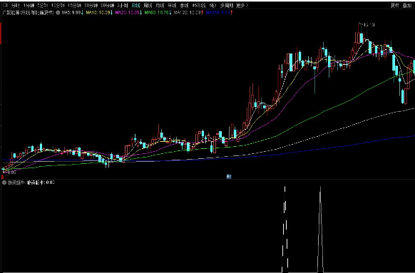Image resolution: width=415 pixels, height=273 pixels.
Task: Select the 周线 weekly chart tab
Action: (x=148, y=5)
